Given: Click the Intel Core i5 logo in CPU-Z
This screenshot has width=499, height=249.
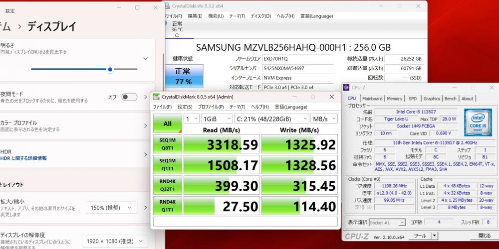Looking at the screenshot, I should pyautogui.click(x=478, y=122).
